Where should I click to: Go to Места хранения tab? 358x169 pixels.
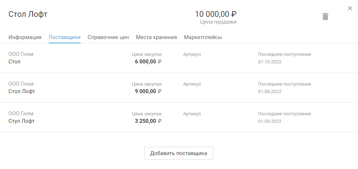tap(156, 37)
